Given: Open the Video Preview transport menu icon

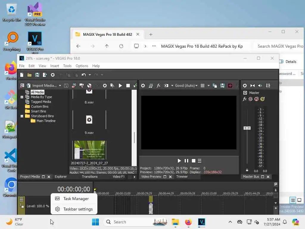Looking at the screenshot, I should (x=200, y=161).
